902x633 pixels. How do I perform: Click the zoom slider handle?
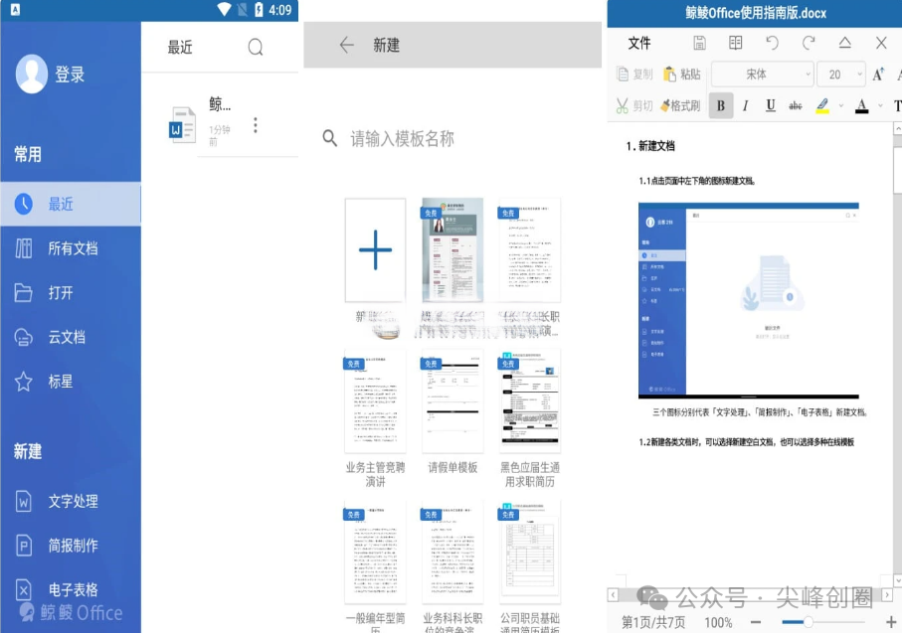coord(809,622)
